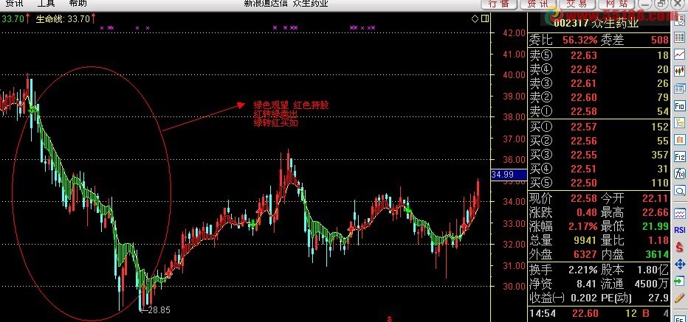Open the wave indicator chart icon
The height and width of the screenshot is (322, 688).
click(680, 213)
